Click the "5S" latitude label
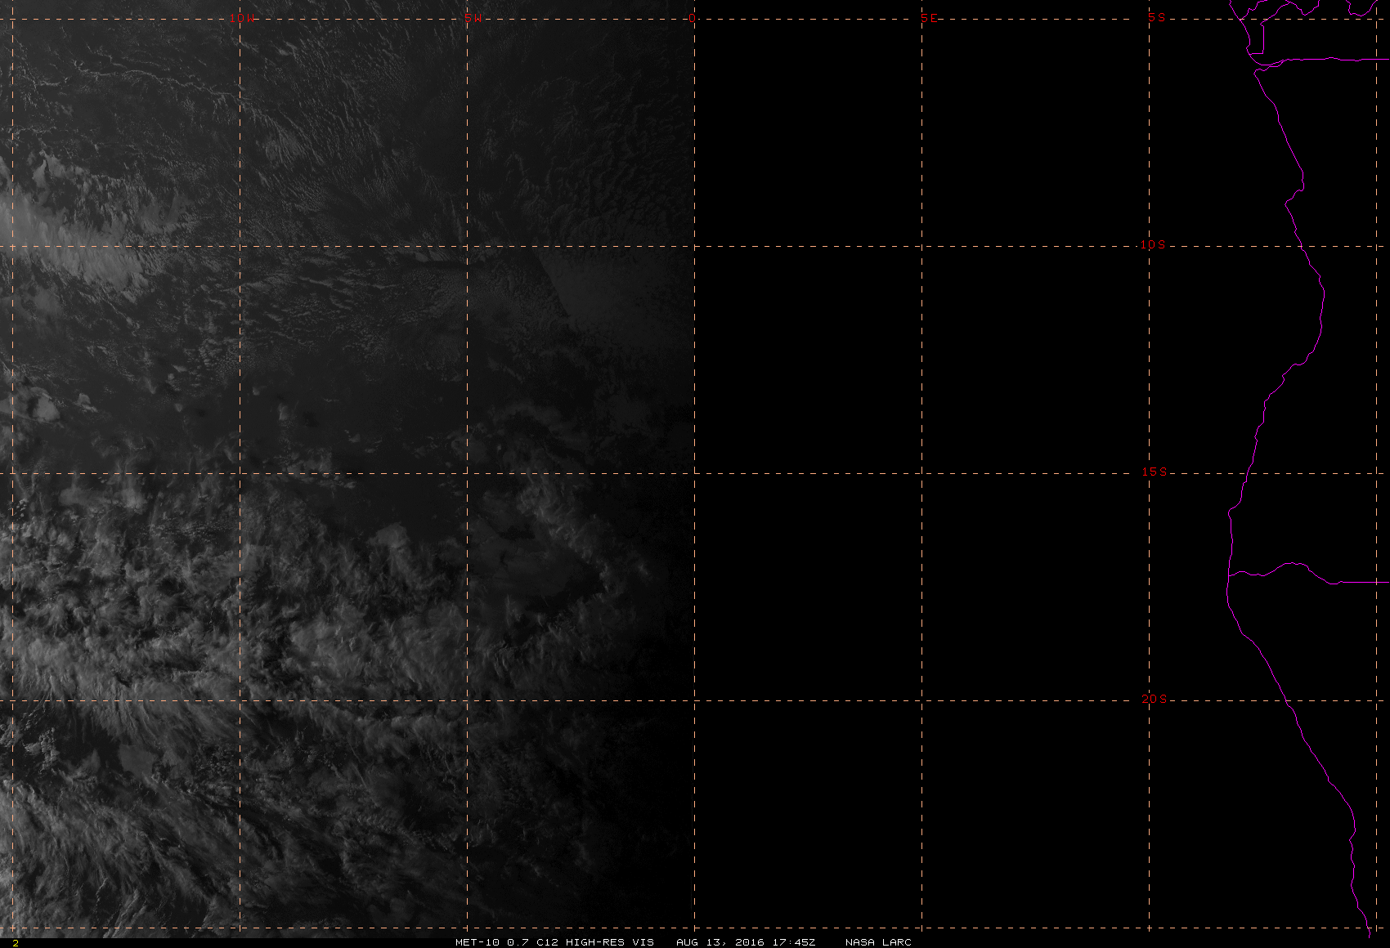Image resolution: width=1390 pixels, height=948 pixels. [x=1156, y=17]
